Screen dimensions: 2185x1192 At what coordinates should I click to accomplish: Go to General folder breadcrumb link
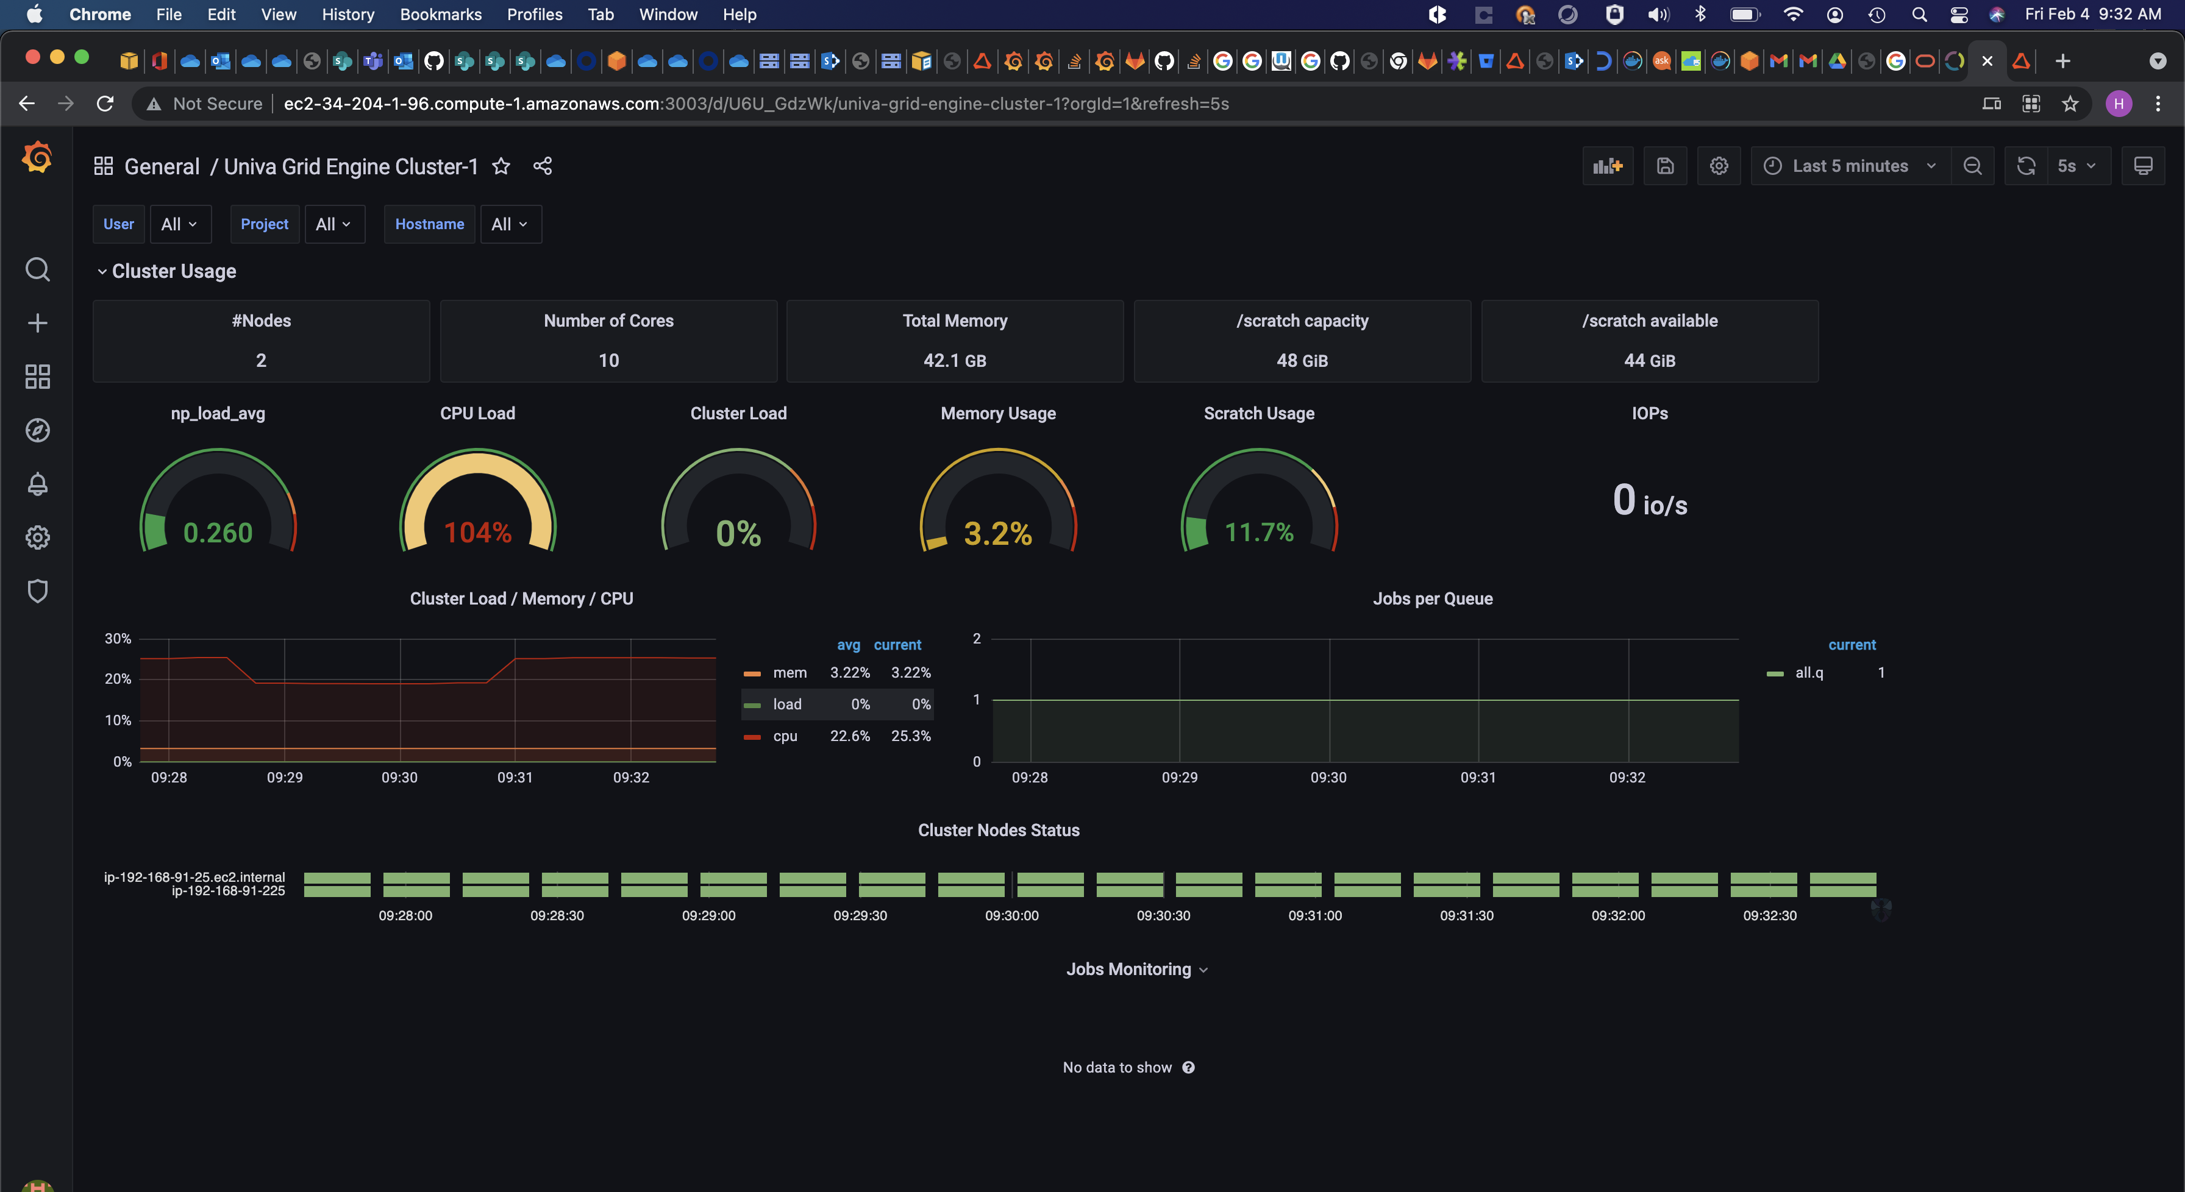(162, 166)
